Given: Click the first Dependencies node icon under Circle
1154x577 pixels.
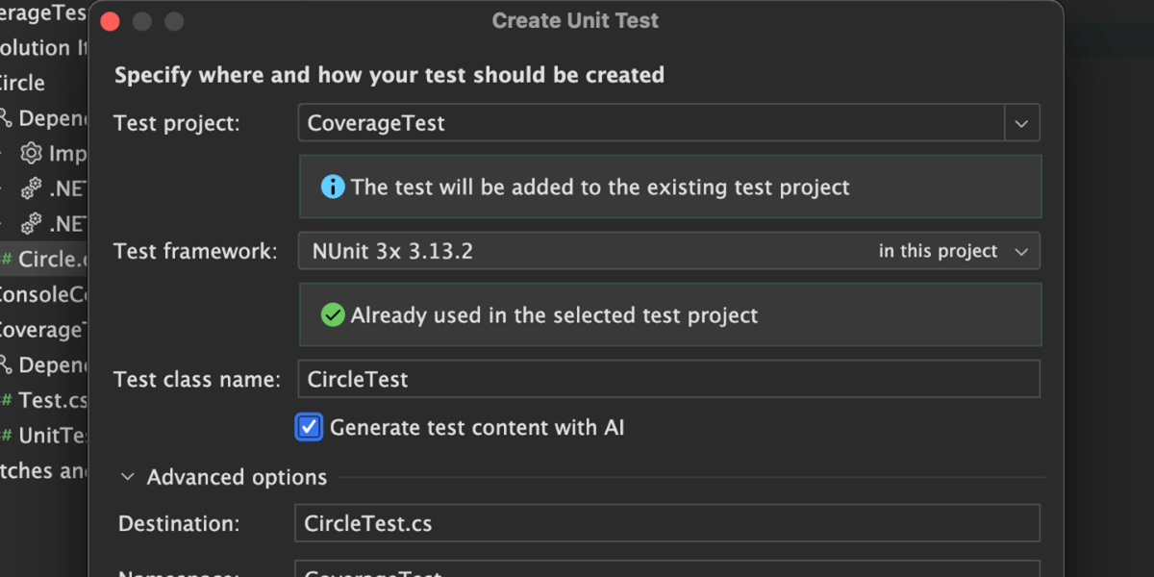Looking at the screenshot, I should [6, 118].
